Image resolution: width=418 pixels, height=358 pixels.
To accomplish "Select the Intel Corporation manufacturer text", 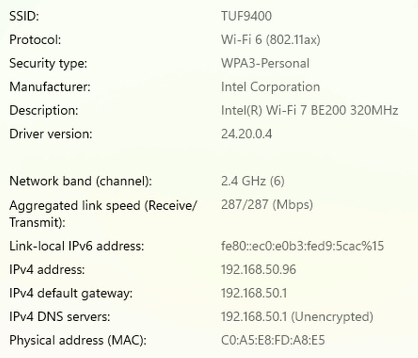I will [270, 87].
